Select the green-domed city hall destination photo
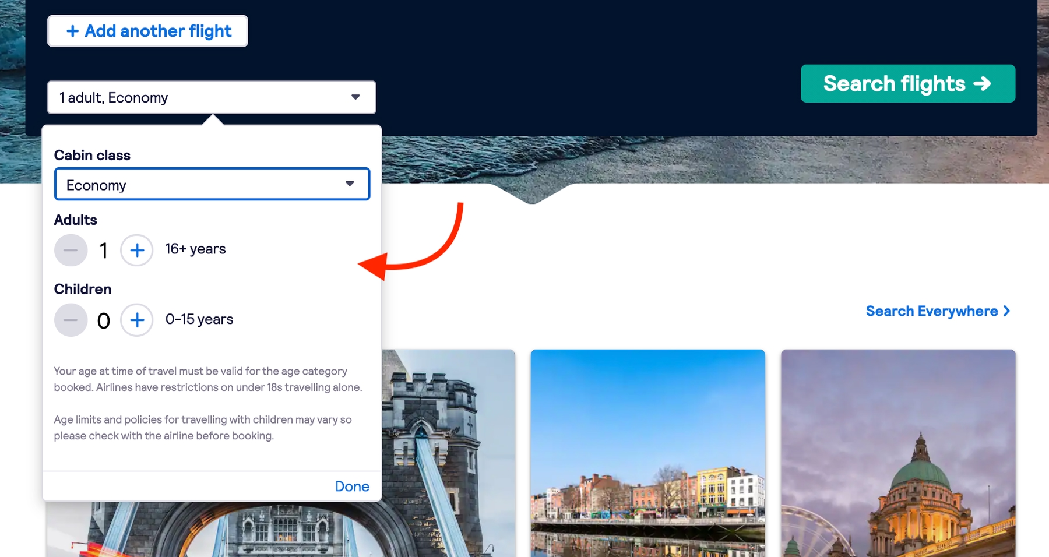This screenshot has width=1049, height=557. (898, 453)
